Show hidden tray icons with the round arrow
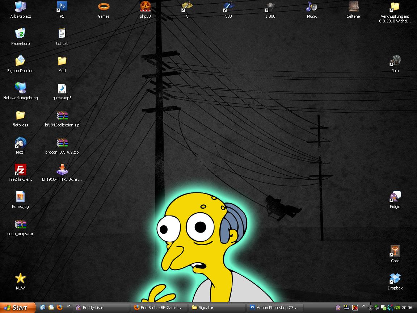Image resolution: width=417 pixels, height=313 pixels. [x=370, y=308]
